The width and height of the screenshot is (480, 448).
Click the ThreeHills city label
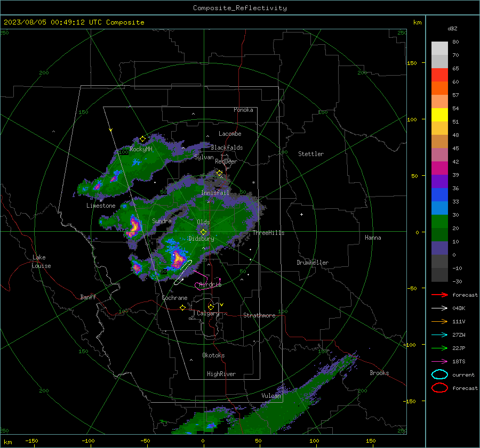click(268, 233)
